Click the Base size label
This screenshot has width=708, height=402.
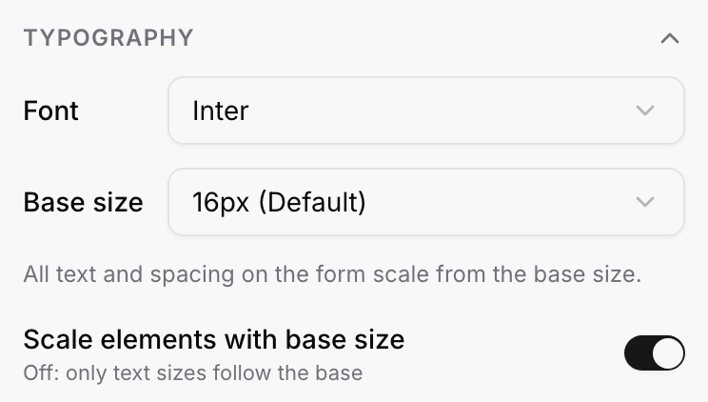(83, 202)
